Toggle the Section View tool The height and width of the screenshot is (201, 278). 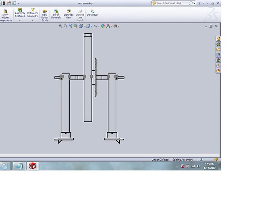point(76,26)
